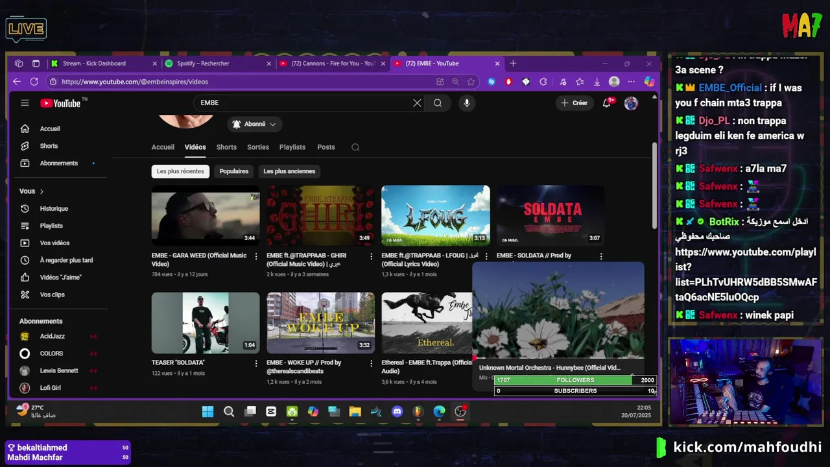The image size is (830, 467).
Task: Click the Créer button
Action: click(575, 103)
